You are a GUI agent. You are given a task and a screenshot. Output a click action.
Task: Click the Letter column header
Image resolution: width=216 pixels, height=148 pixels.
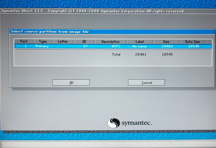point(63,41)
